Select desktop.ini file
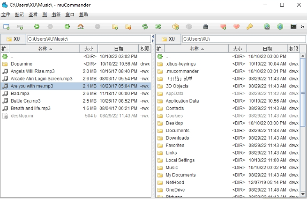Image resolution: width=307 pixels, height=199 pixels. point(76,116)
